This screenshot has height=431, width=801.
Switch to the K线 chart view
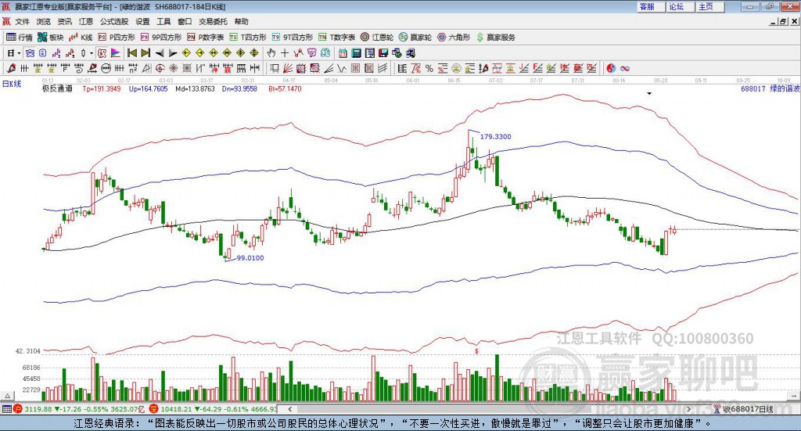(81, 38)
